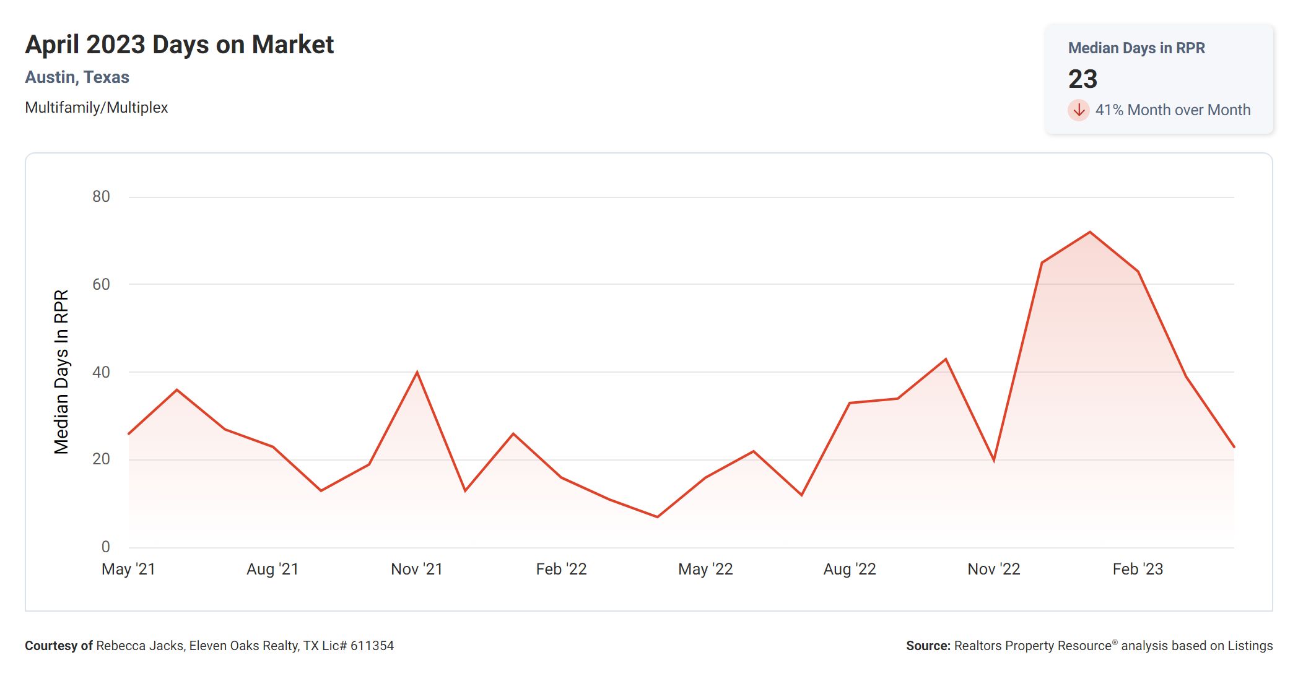
Task: Click the Feb '22 x-axis label
Action: pos(561,569)
